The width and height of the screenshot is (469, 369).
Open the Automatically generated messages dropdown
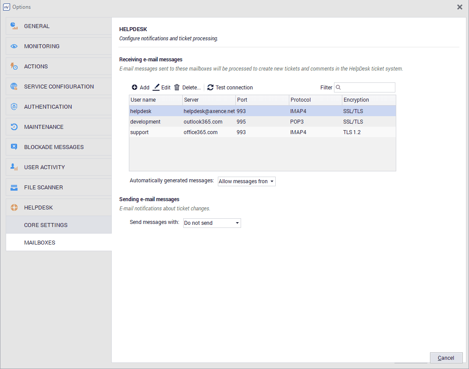[246, 181]
